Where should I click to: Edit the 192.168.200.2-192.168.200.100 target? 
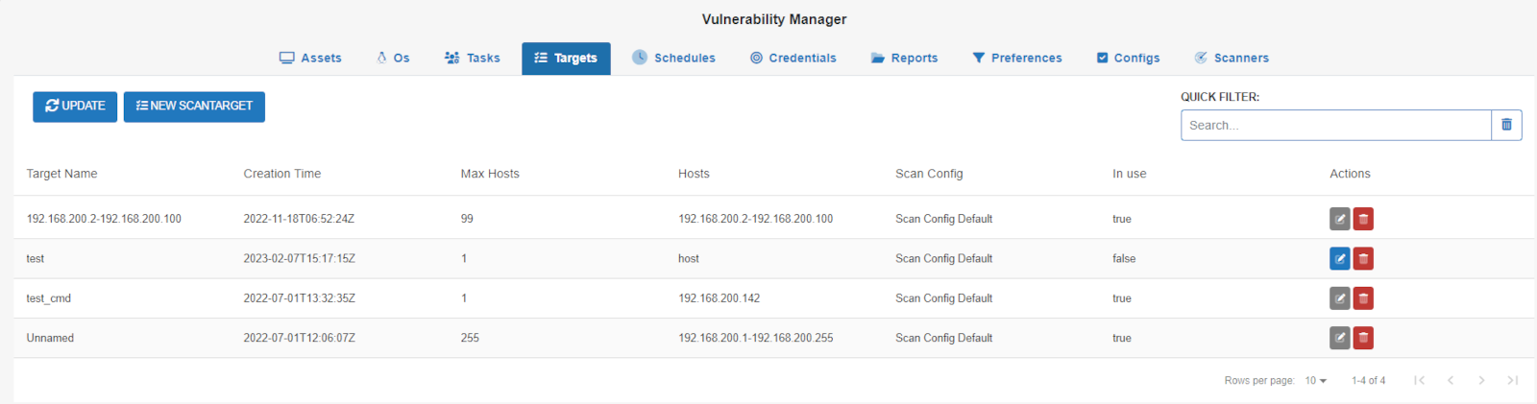click(x=1340, y=219)
